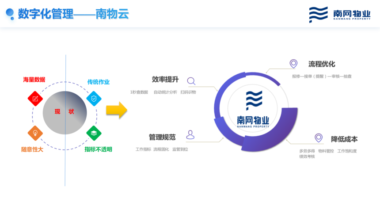Click the header text NANWANG PROPERTY
This screenshot has width=380, height=214.
tap(352, 19)
